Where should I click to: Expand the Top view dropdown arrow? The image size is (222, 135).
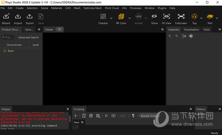[x=201, y=18]
